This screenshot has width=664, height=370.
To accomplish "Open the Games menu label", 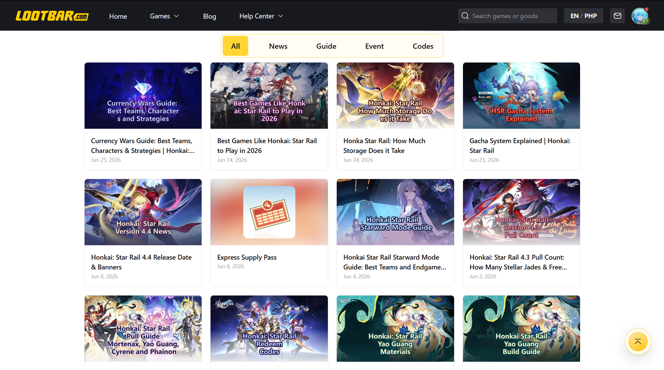I will 160,16.
